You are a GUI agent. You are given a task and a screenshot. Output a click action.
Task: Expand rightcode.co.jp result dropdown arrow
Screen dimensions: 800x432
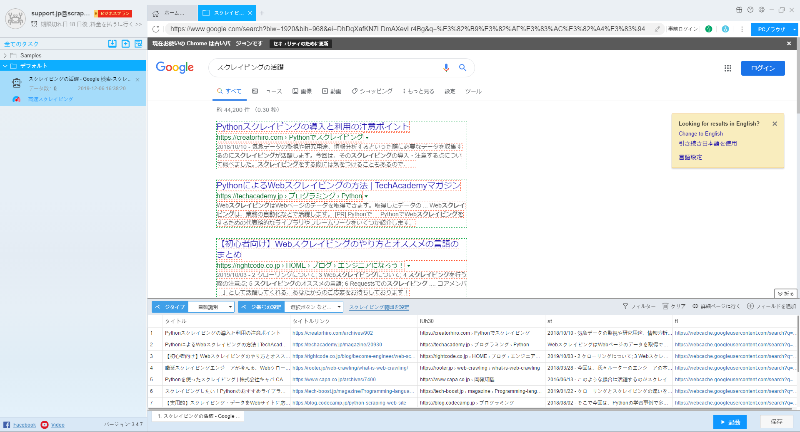[x=409, y=266]
